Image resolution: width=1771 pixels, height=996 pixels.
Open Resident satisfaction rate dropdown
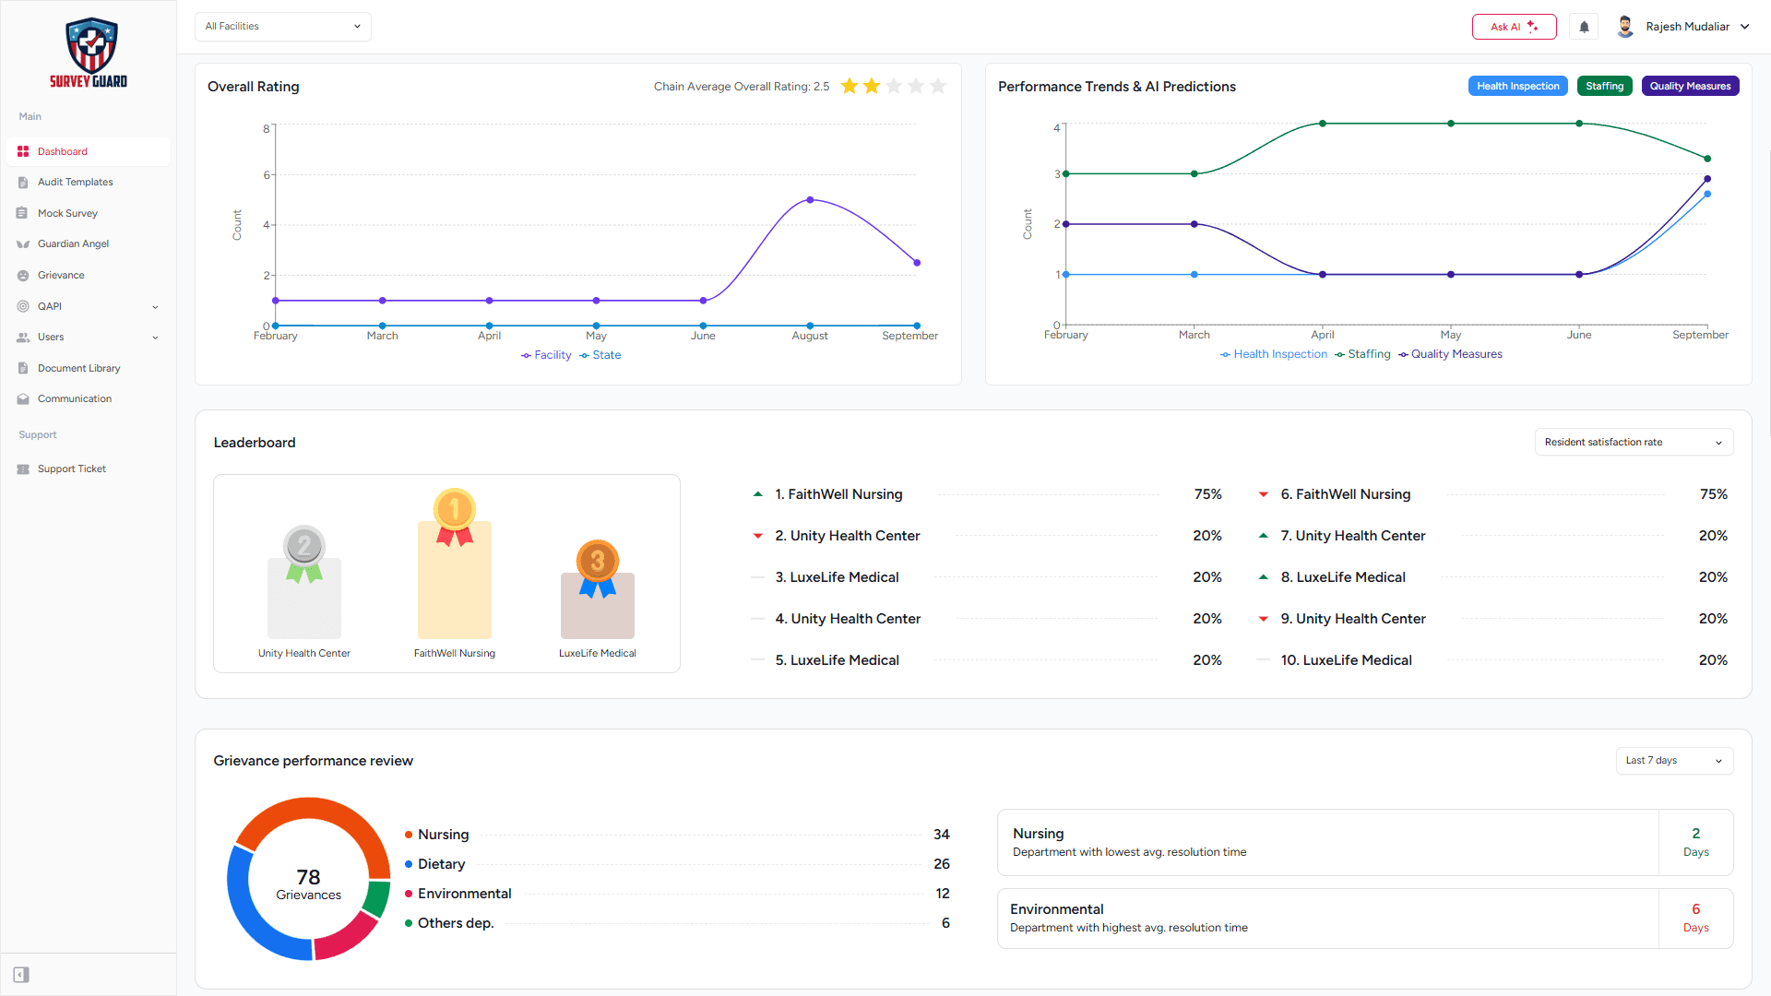tap(1633, 443)
